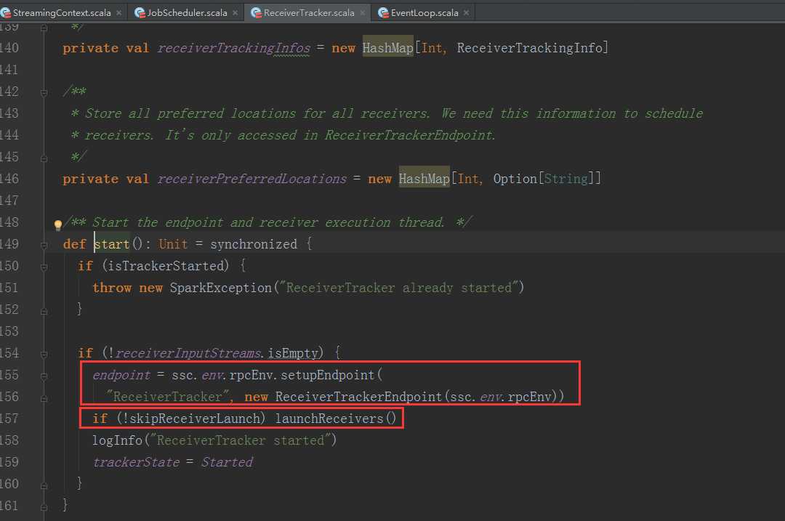The image size is (785, 521).
Task: Collapse the start() method at line 149
Action: (x=44, y=245)
